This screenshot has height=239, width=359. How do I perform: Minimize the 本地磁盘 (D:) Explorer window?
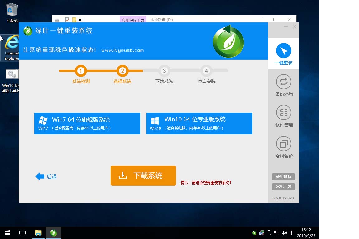point(261,20)
